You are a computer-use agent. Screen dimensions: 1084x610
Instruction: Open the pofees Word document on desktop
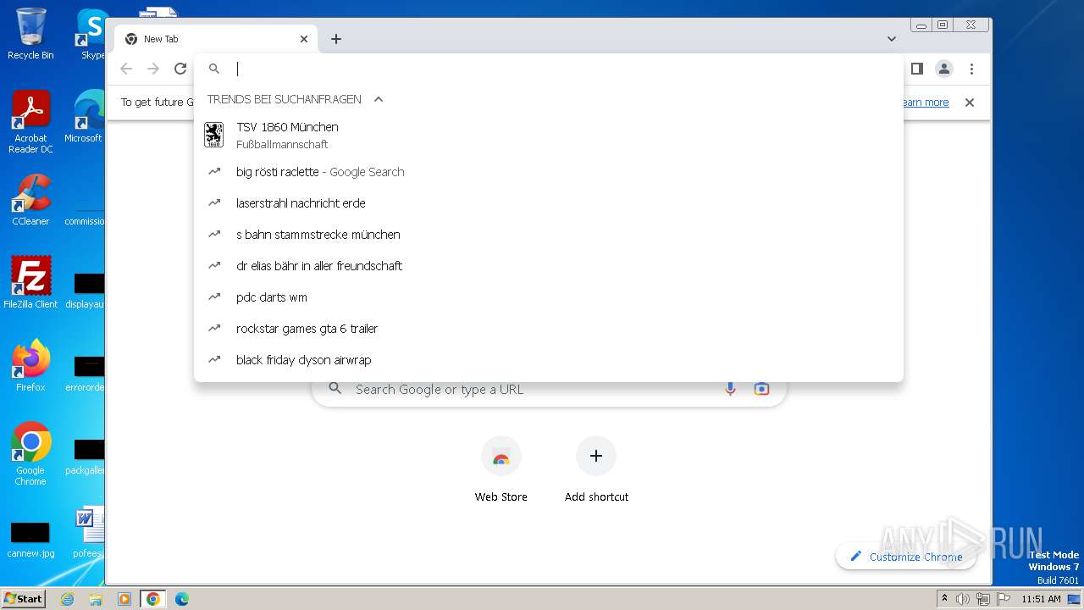pyautogui.click(x=88, y=534)
